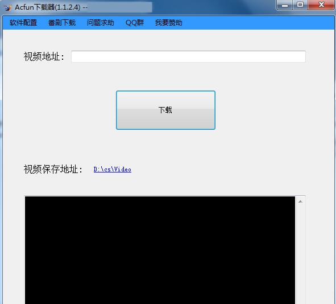Click the Acfun downloader title bar icon
Screen dimensions: 336x304
(x=7, y=8)
